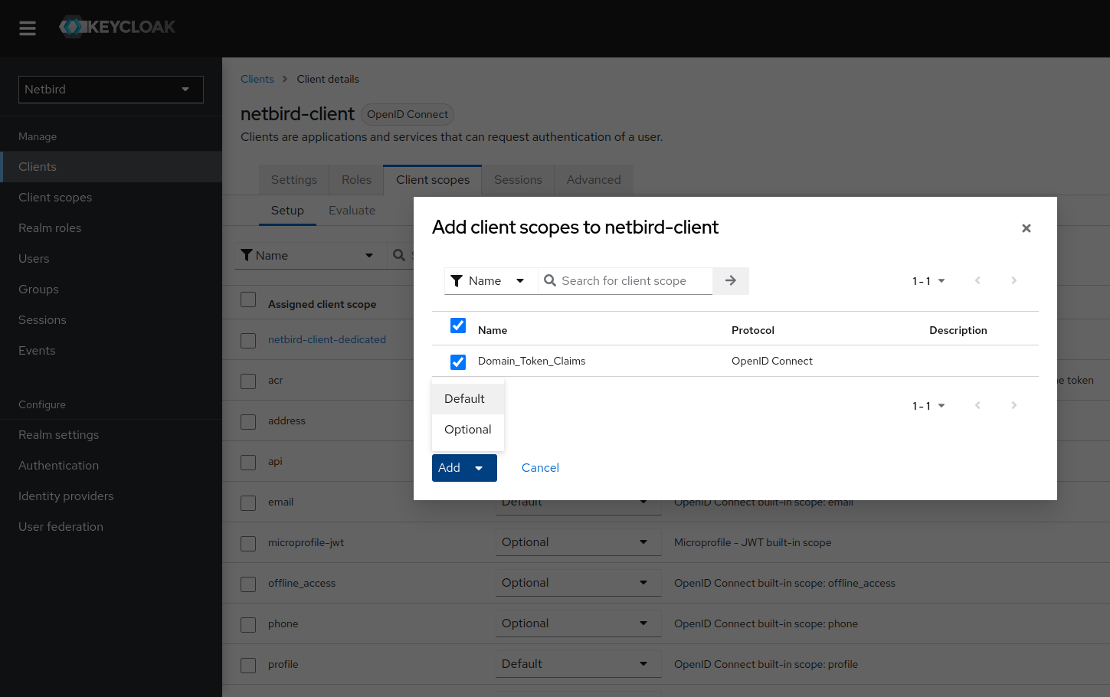Viewport: 1110px width, 697px height.
Task: Expand the top 1-1 per-page dropdown
Action: (x=928, y=281)
